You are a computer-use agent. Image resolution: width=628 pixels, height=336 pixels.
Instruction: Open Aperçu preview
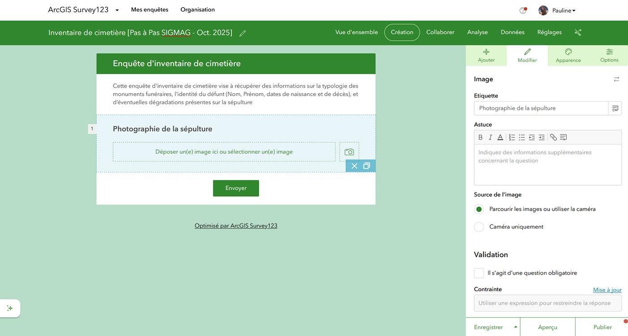coord(548,327)
